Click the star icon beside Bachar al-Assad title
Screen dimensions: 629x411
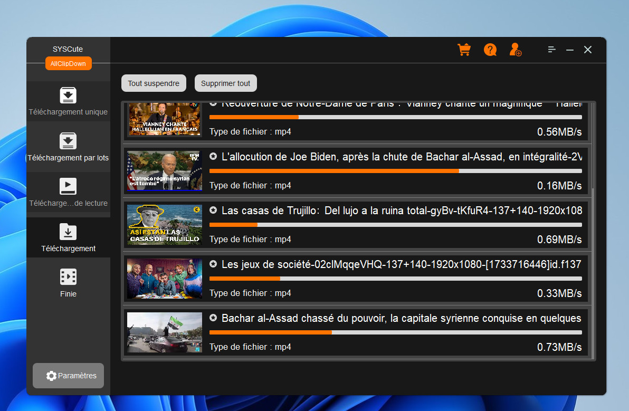(213, 318)
